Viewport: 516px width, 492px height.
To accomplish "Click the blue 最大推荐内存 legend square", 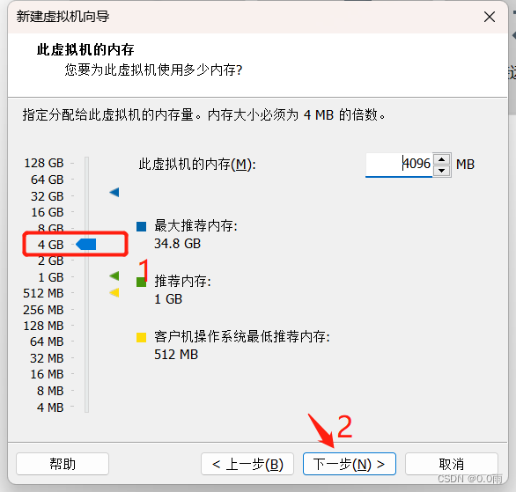I will 141,226.
